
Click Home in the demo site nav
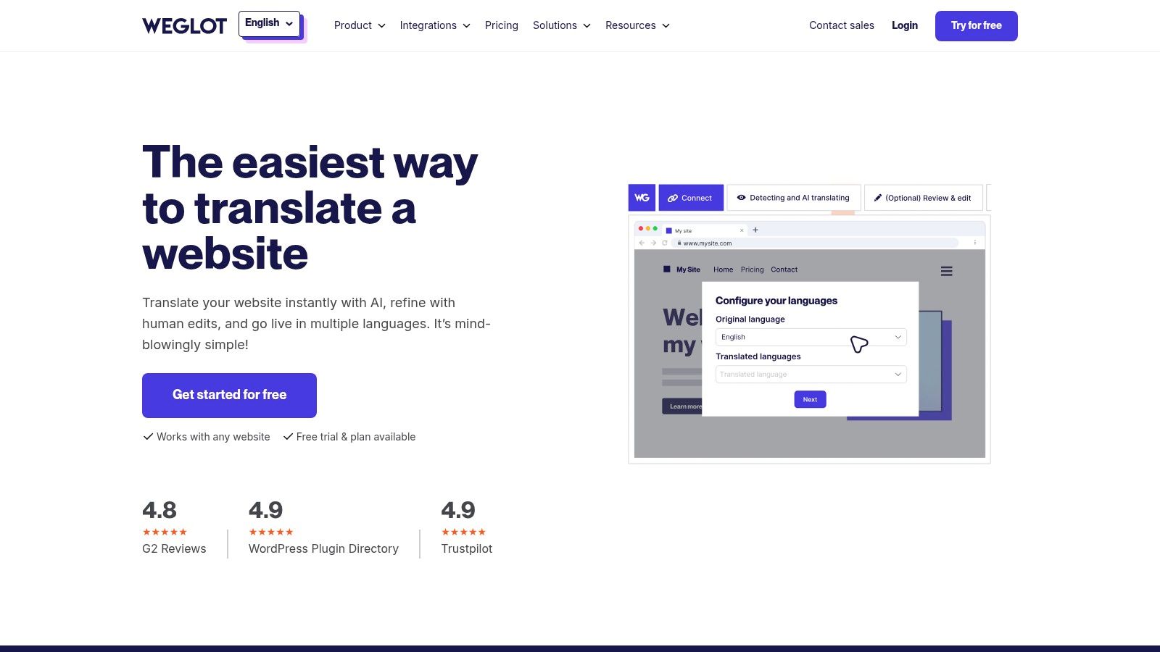coord(723,269)
